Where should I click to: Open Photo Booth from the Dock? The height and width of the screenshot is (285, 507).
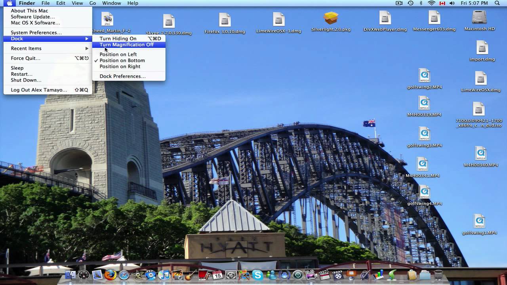pyautogui.click(x=204, y=275)
